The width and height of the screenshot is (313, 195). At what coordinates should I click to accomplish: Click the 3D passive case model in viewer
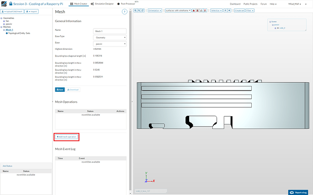(223, 105)
